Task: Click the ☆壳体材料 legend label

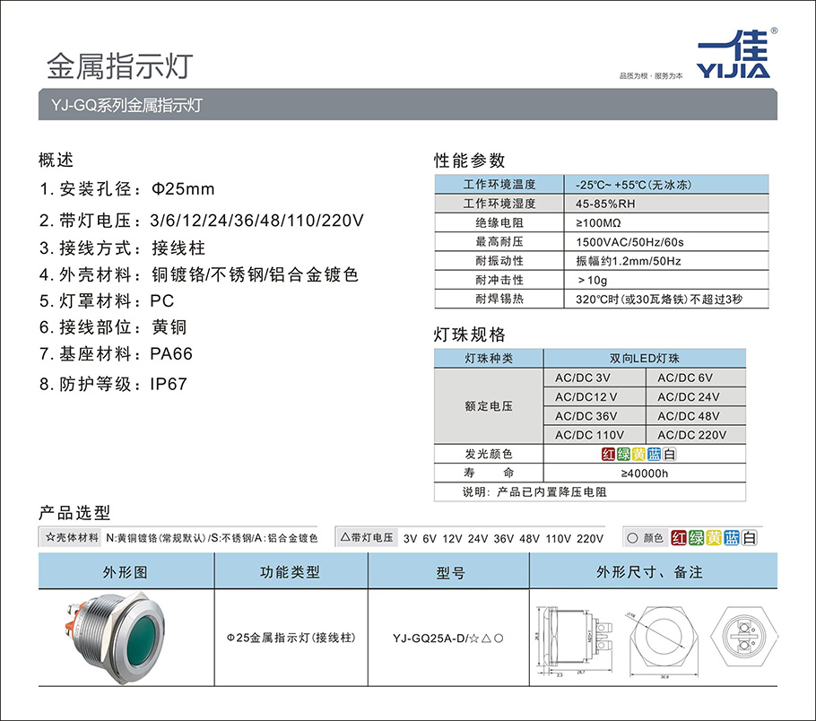Action: (x=72, y=538)
